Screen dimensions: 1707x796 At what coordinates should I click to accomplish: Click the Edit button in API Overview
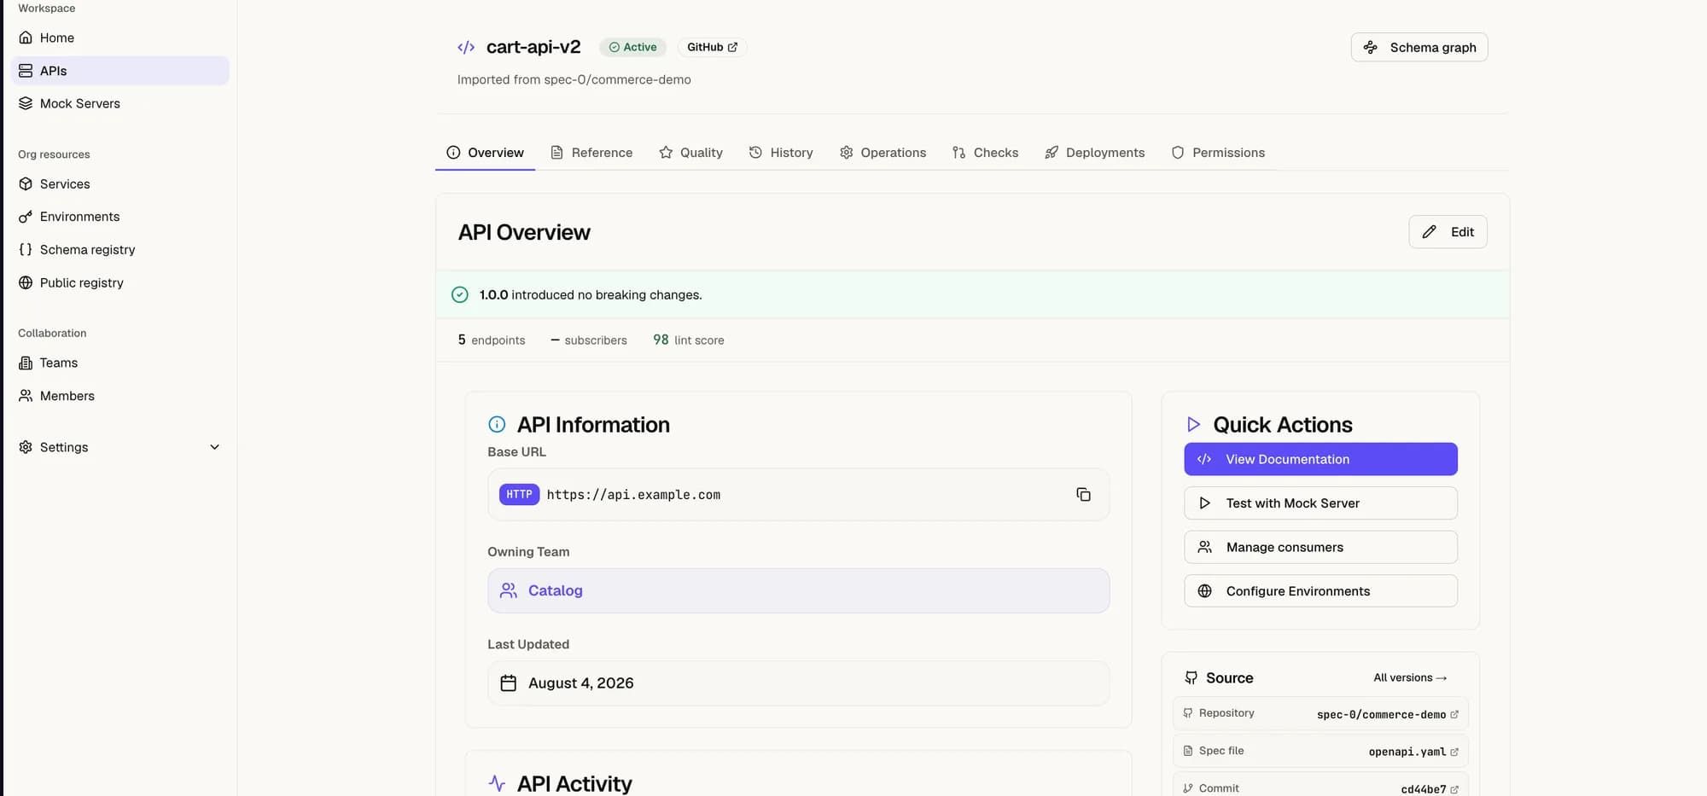click(1448, 232)
